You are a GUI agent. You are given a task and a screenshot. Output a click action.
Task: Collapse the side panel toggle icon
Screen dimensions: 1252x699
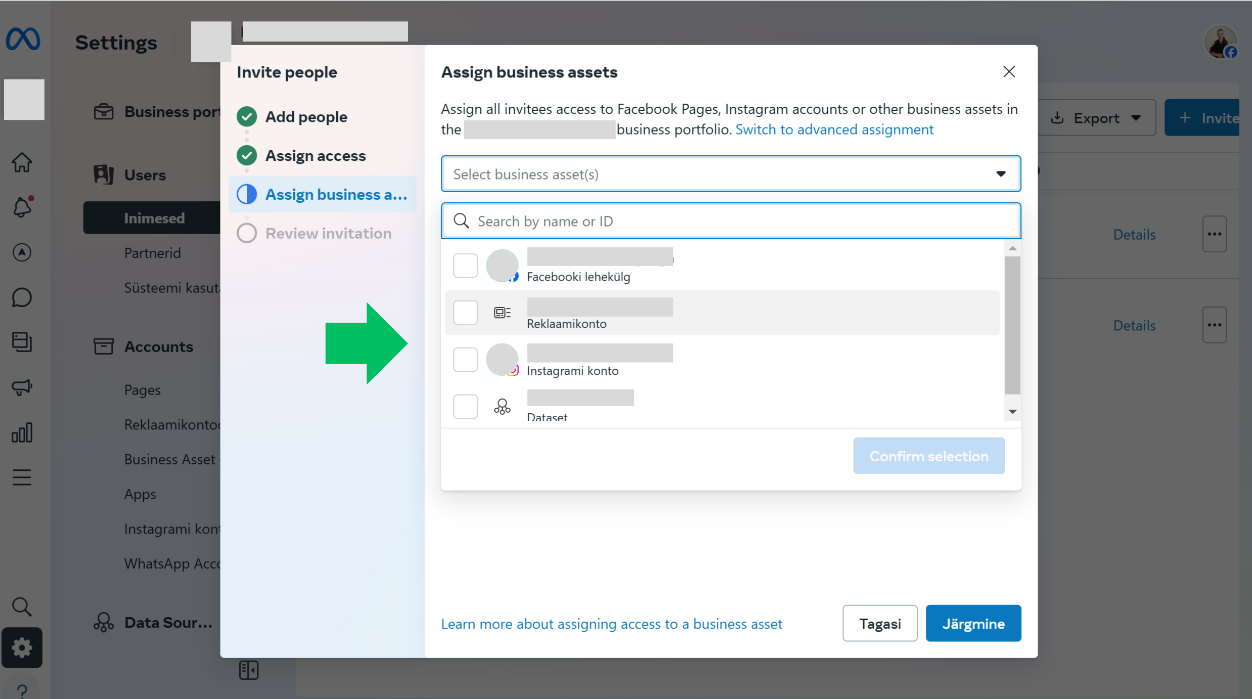(248, 670)
